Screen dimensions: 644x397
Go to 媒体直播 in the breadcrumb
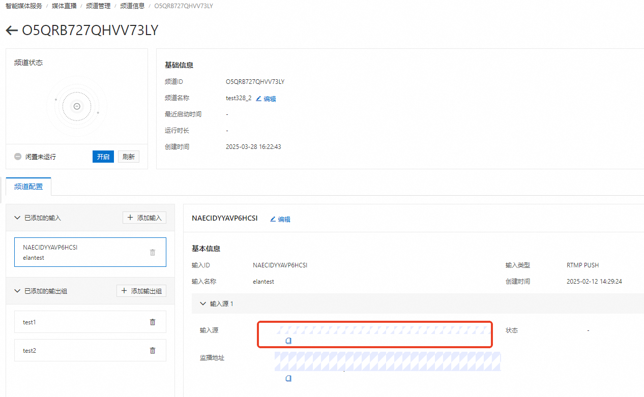point(64,6)
